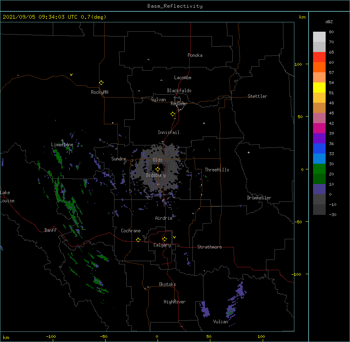This screenshot has width=350, height=342.
Task: Click the Stettler city label
Action: coord(257,96)
